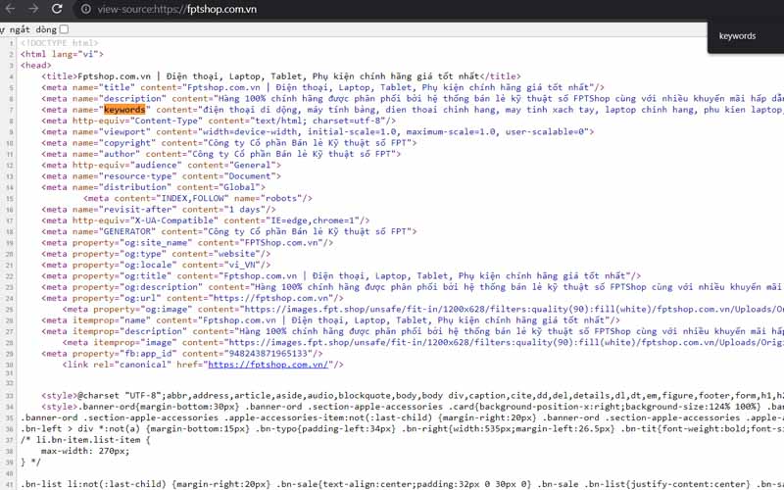
Task: Click the '<style>@charset "UTF-8"' line
Action: (x=413, y=396)
